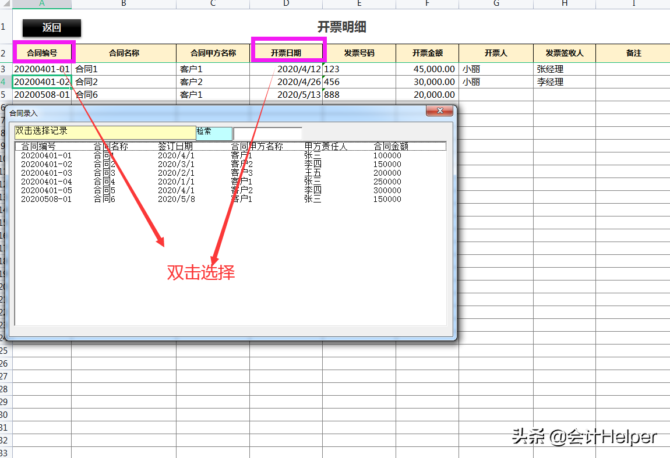Screen dimensions: 670x458
Task: Click the 备注 column header cell
Action: 633,53
